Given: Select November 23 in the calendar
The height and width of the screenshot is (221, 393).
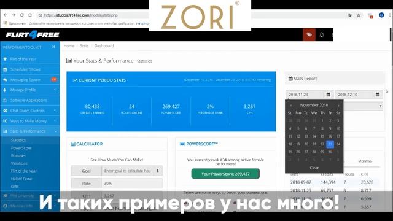Looking at the screenshot, I should (330, 144).
